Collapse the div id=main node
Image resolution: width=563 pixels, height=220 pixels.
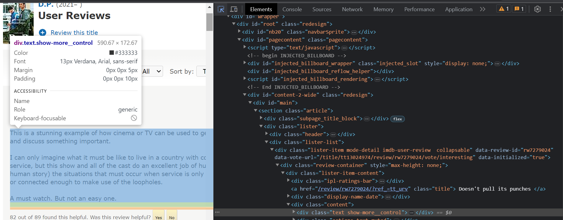(x=250, y=102)
